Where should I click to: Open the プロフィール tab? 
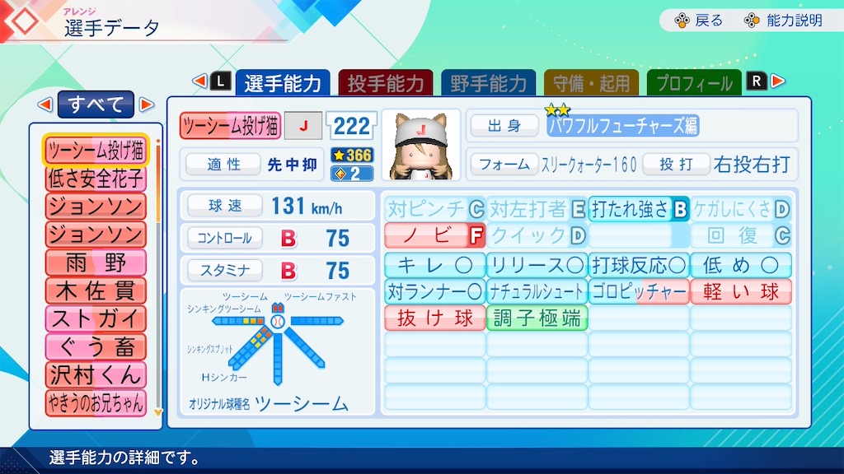(694, 83)
